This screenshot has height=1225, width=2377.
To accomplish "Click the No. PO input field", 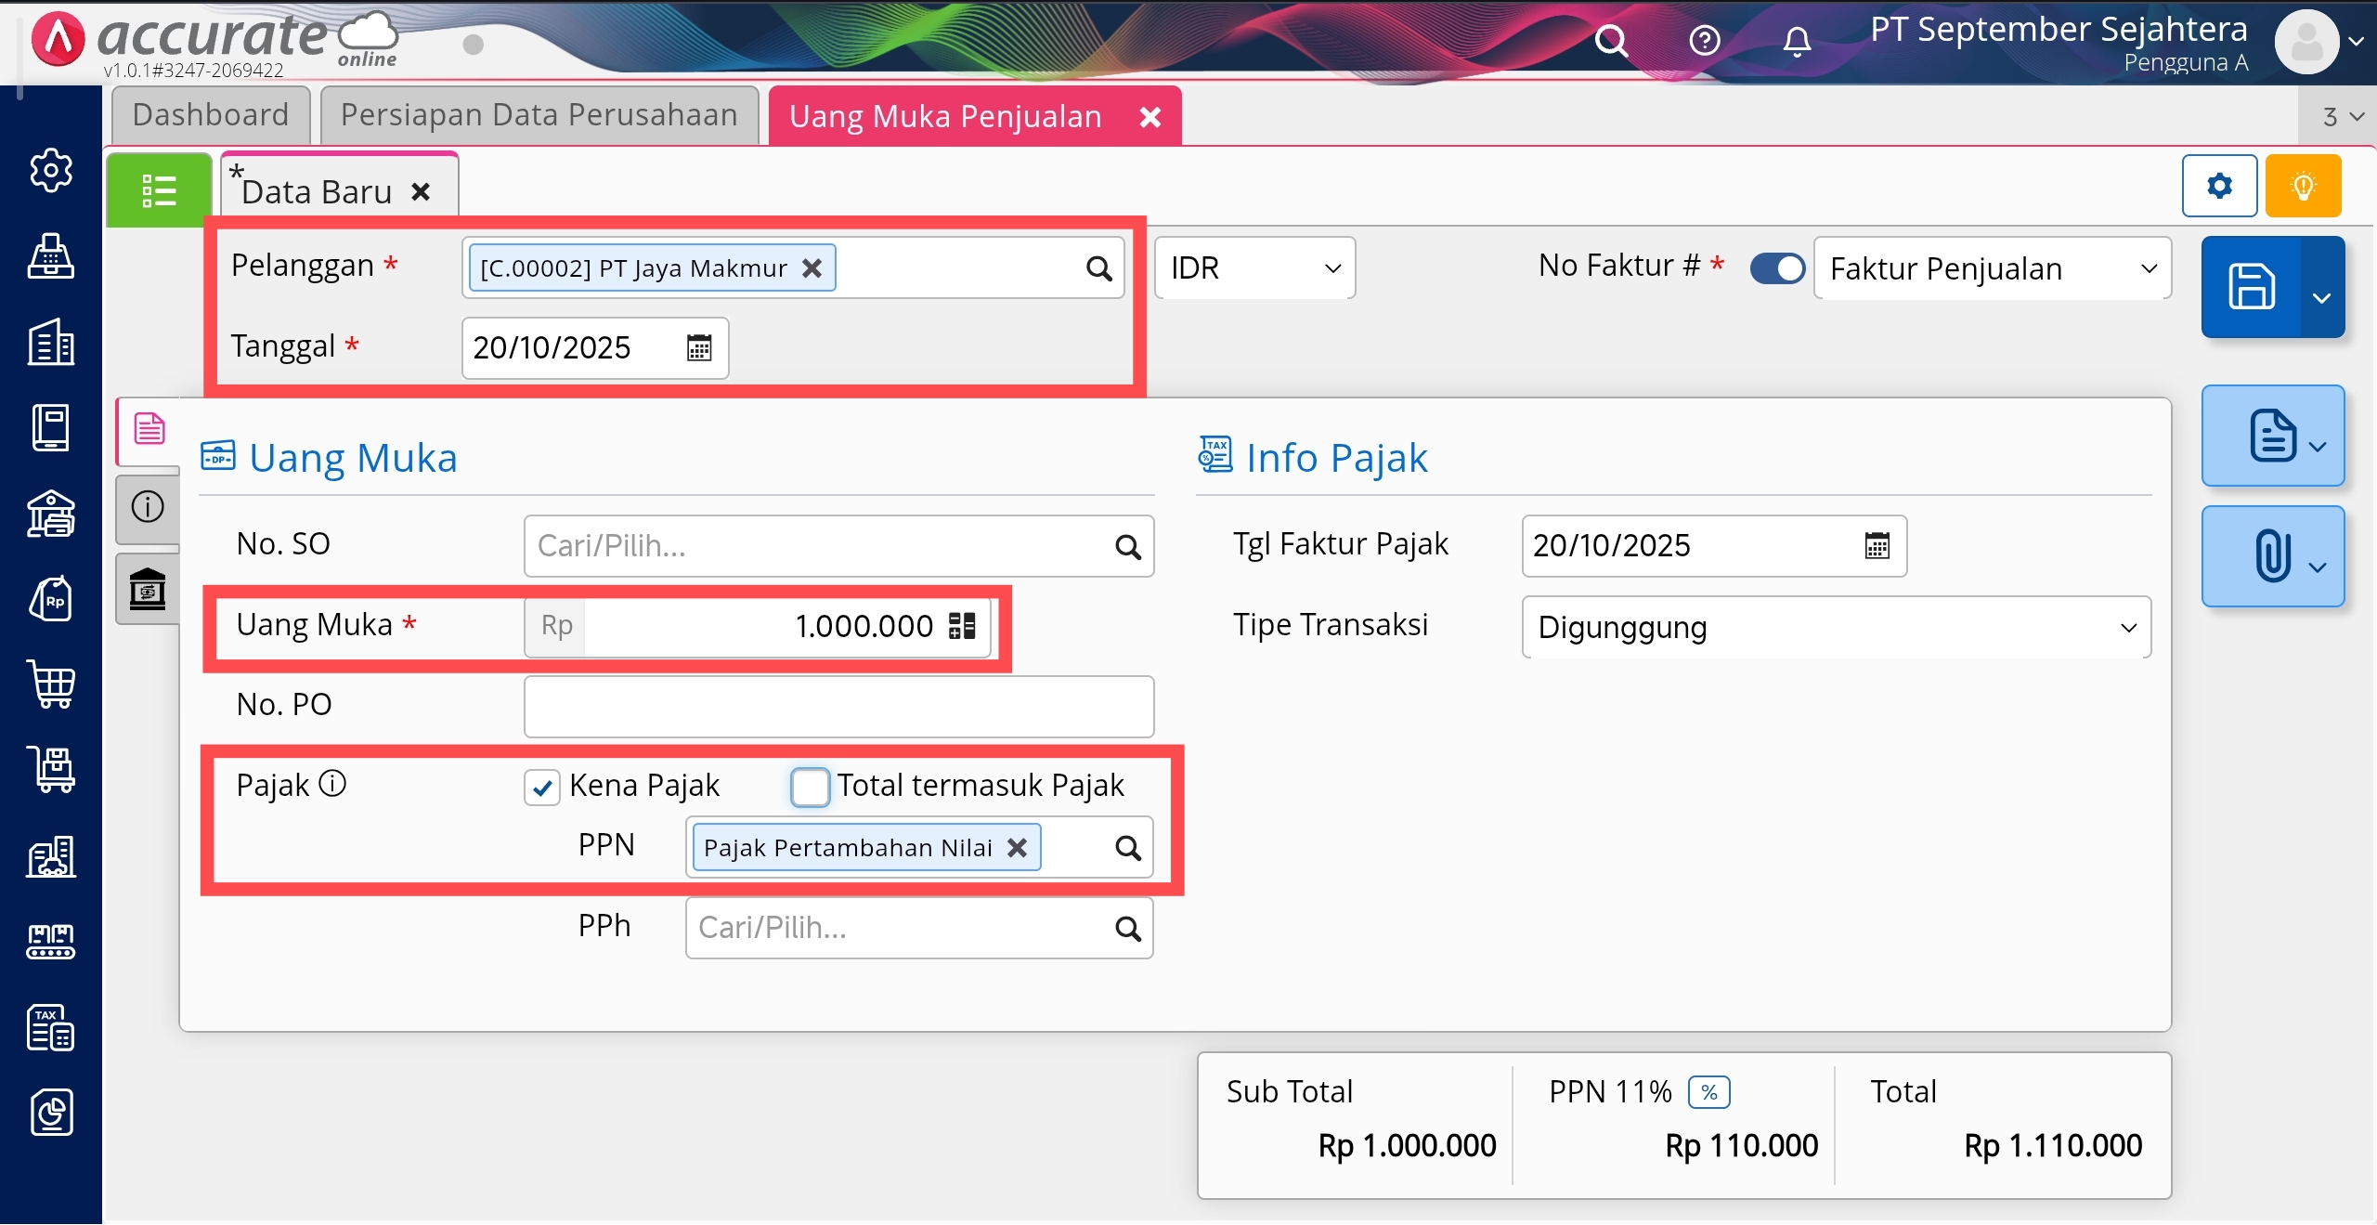I will (x=838, y=706).
